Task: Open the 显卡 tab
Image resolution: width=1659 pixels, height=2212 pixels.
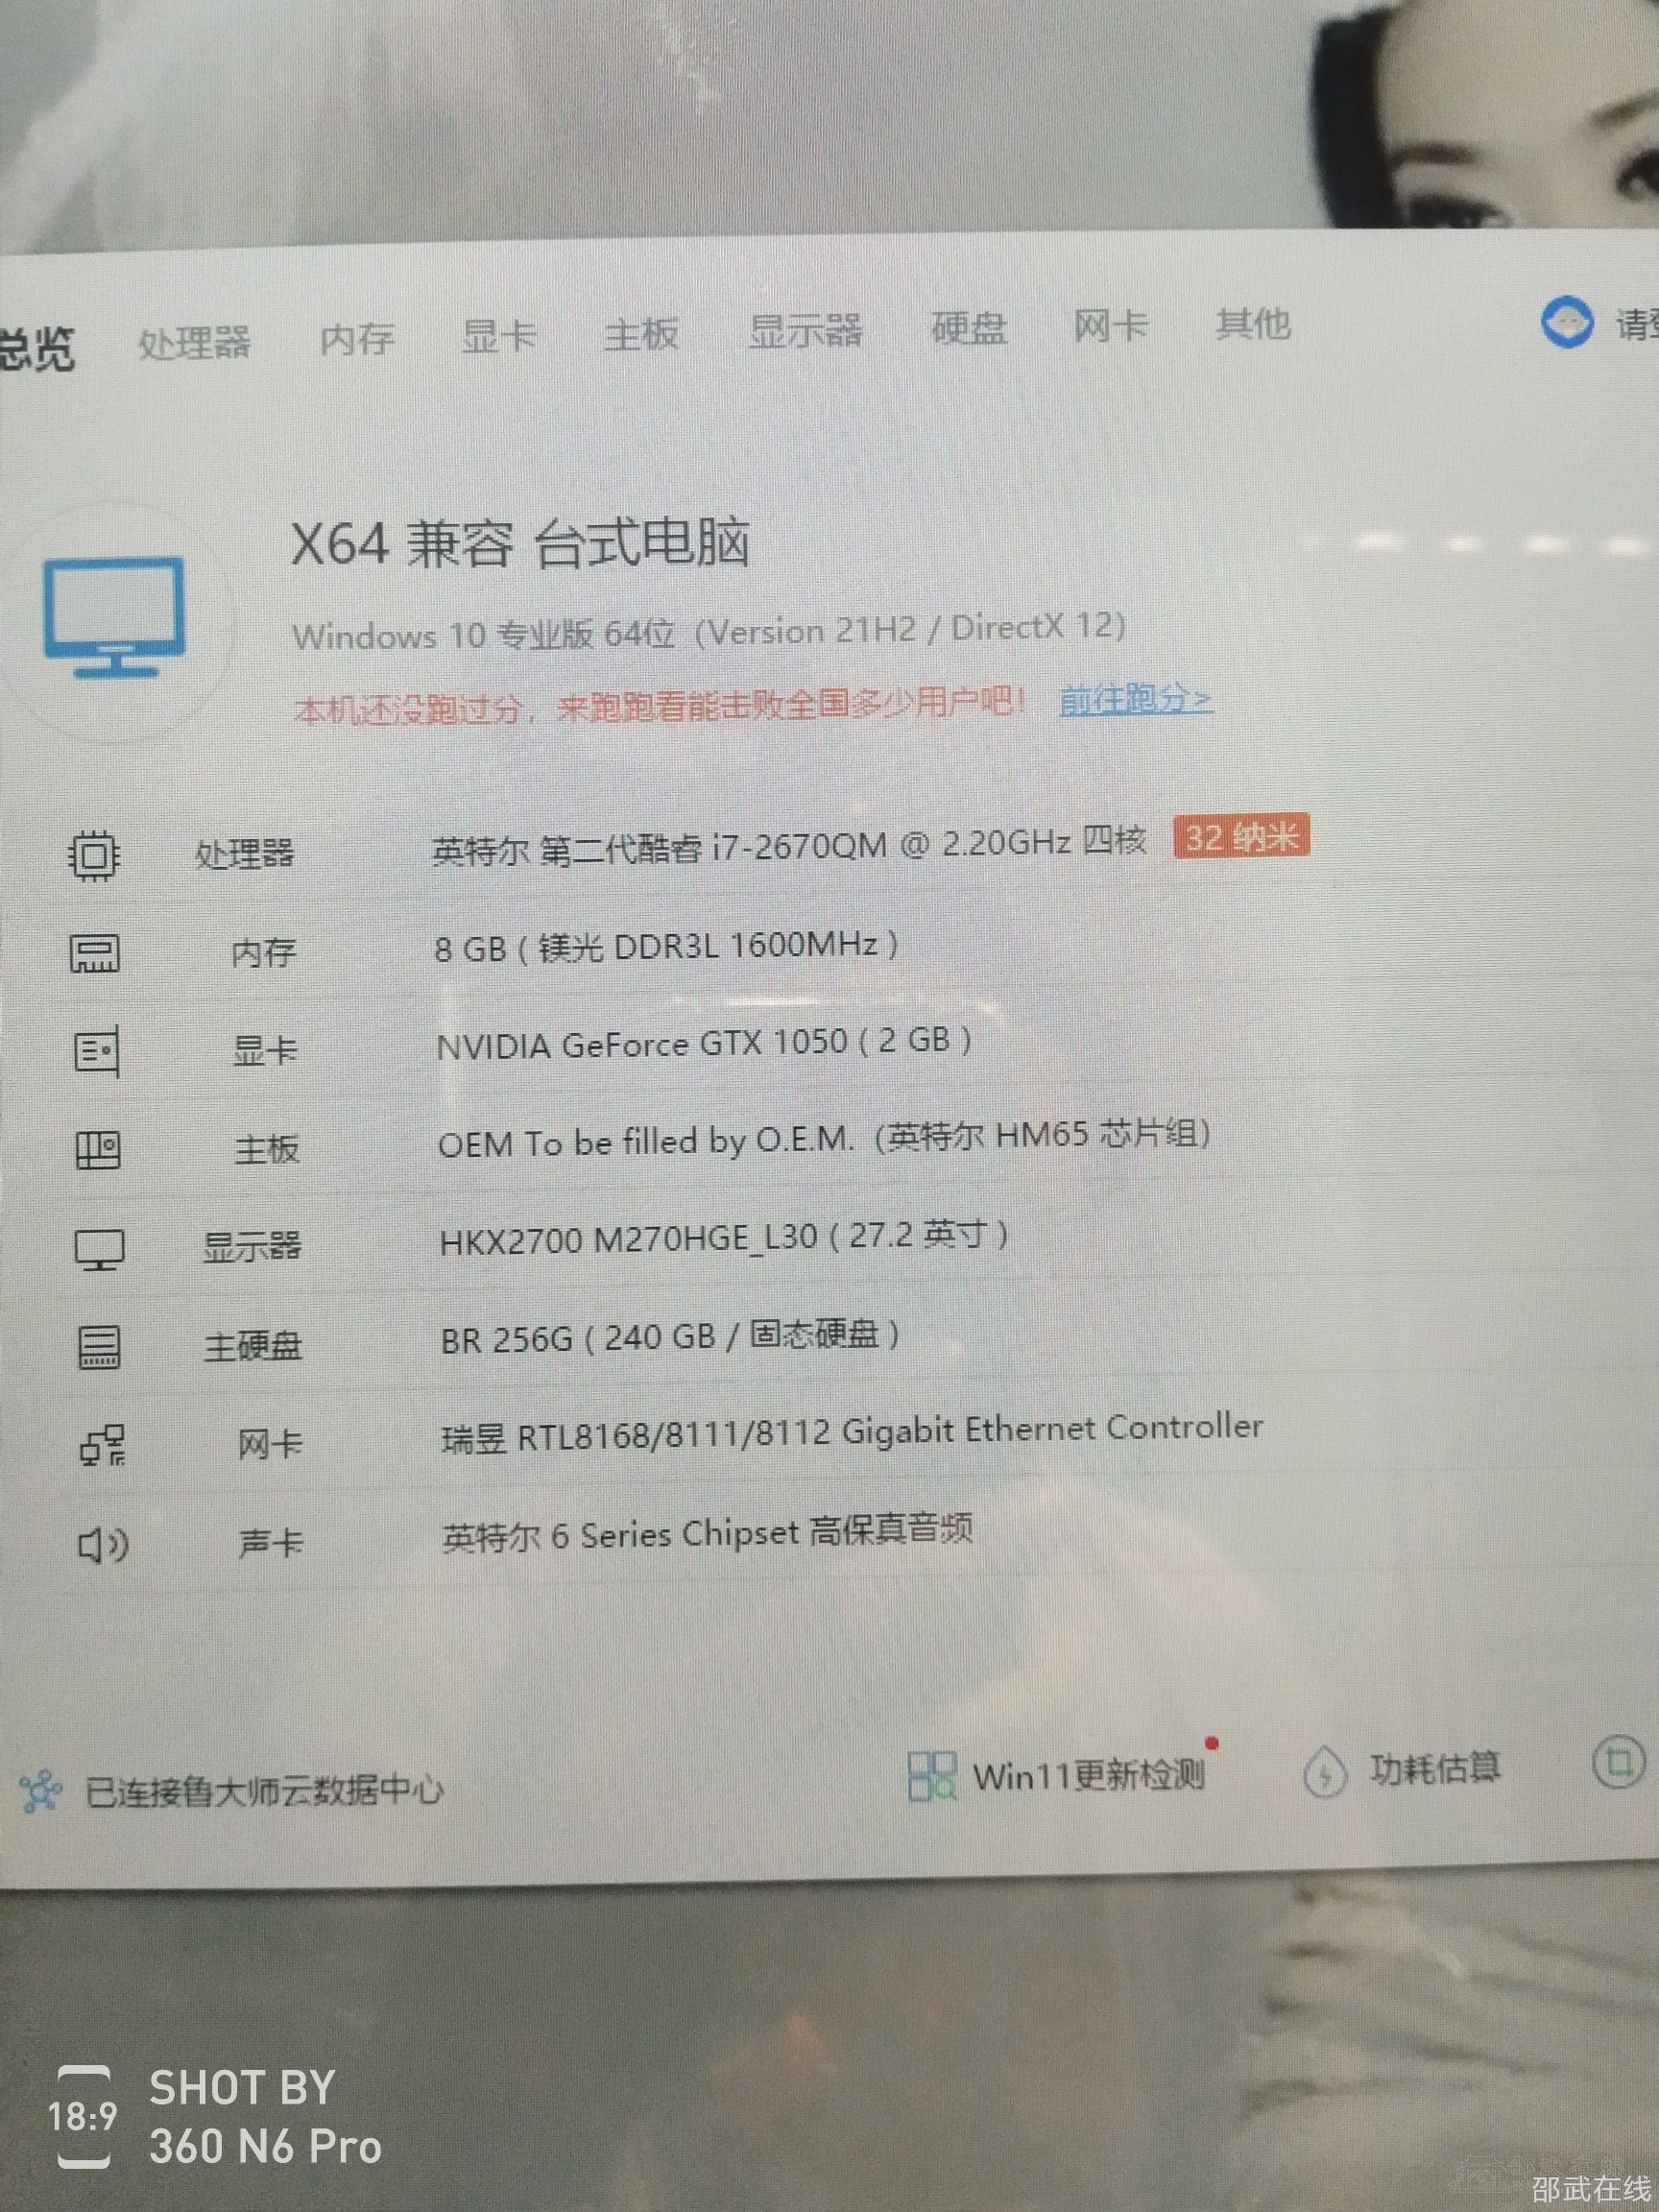Action: click(x=498, y=336)
